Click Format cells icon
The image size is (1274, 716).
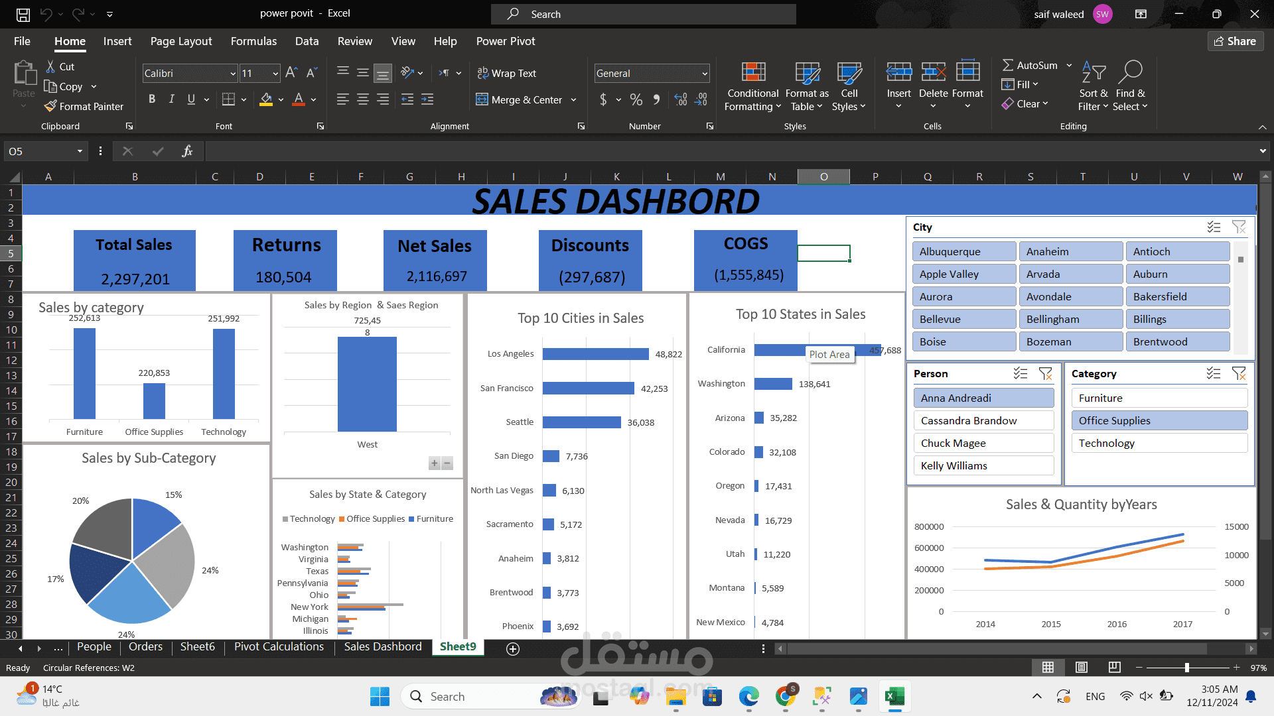(967, 72)
